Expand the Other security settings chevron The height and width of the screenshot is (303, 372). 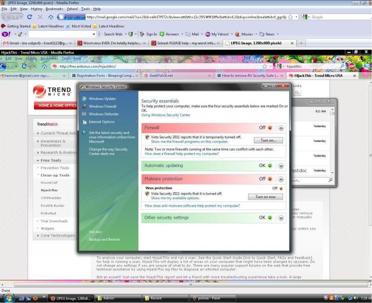coord(281,218)
